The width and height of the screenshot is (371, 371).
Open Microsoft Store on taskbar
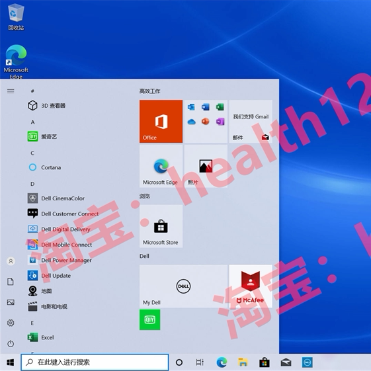pos(265,362)
